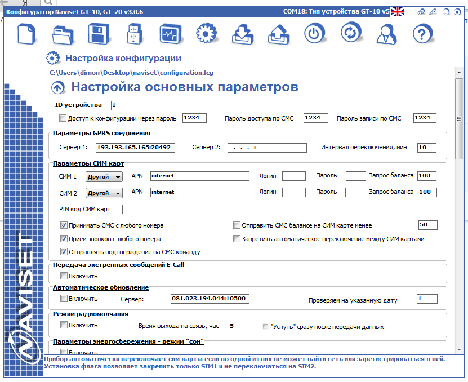This screenshot has width=468, height=382.
Task: Open the SIM 2 operator dropdown
Action: 104,193
